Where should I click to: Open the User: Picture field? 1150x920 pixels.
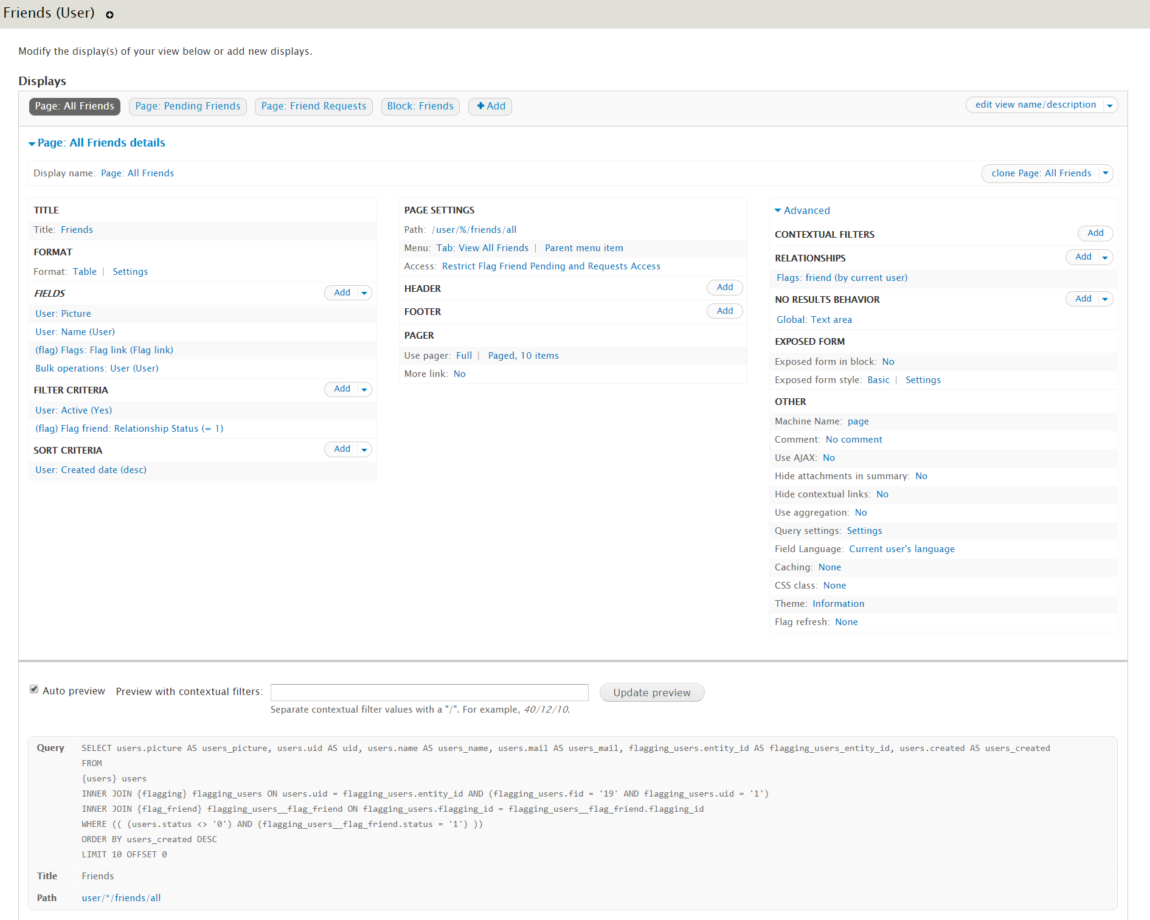pyautogui.click(x=63, y=314)
